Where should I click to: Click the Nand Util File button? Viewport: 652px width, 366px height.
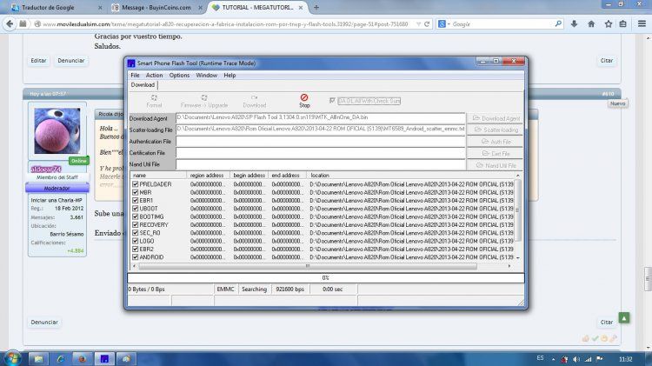tap(495, 165)
